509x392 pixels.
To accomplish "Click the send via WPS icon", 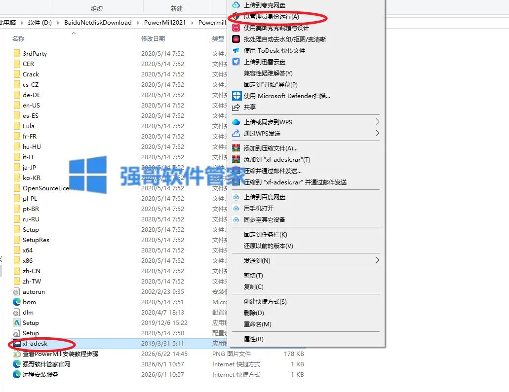I will pos(236,133).
